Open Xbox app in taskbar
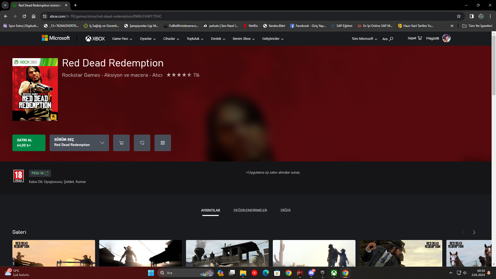The width and height of the screenshot is (496, 279). tap(334, 273)
